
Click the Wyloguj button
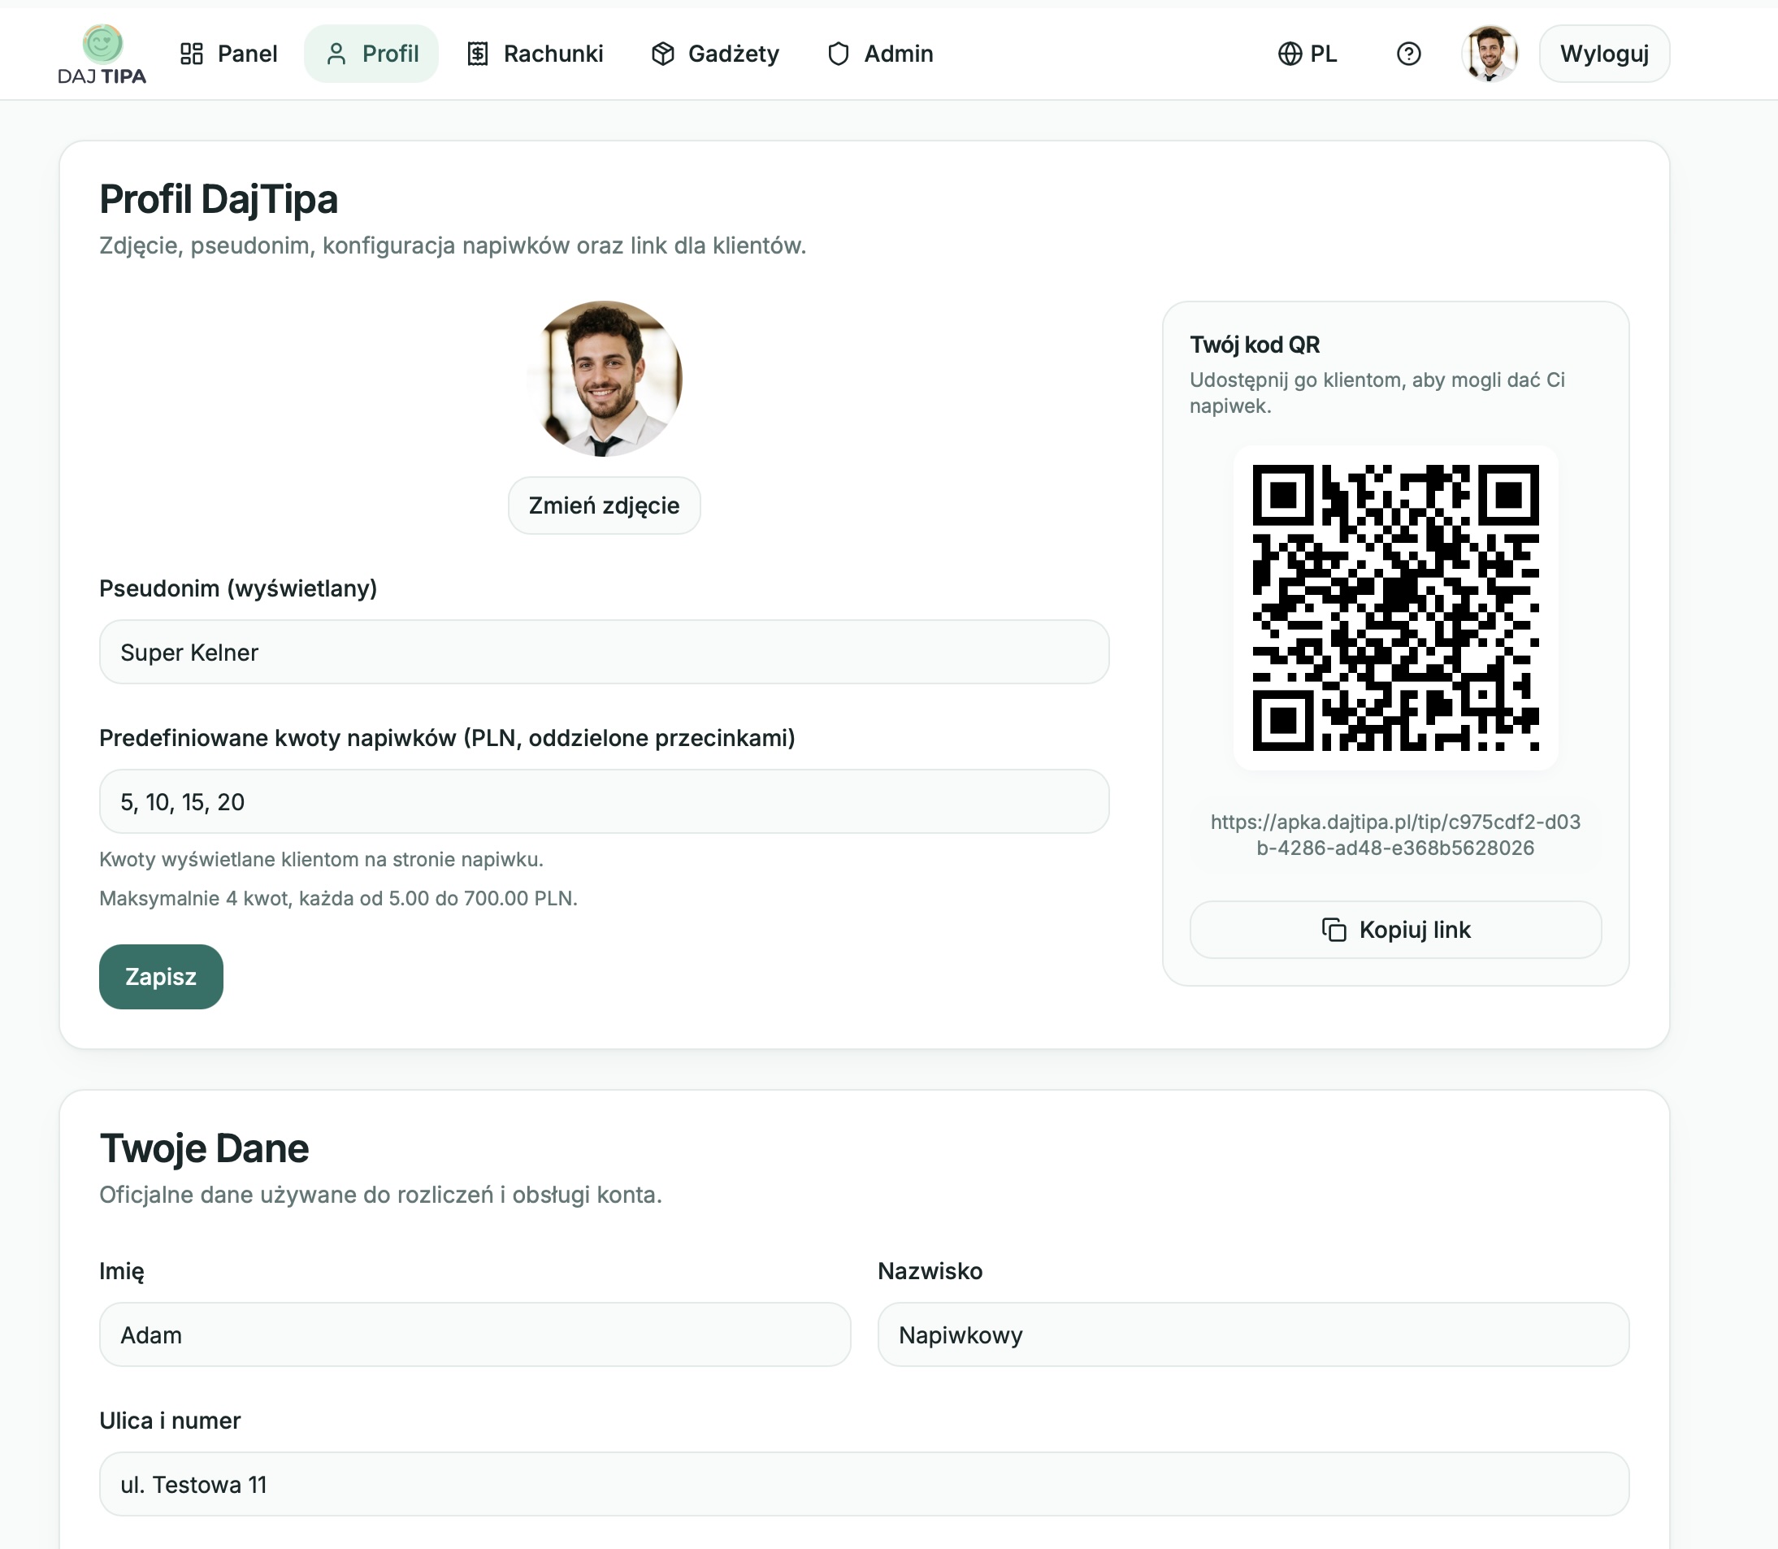coord(1604,54)
